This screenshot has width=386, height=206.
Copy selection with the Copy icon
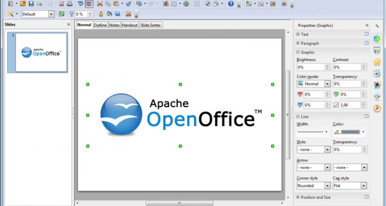click(108, 4)
